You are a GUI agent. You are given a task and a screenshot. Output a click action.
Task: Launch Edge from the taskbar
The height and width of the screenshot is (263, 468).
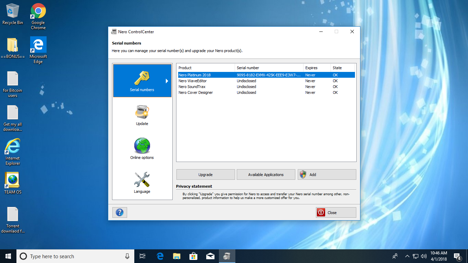[160, 256]
